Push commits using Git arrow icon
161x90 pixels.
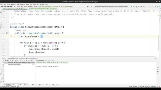click(148, 6)
